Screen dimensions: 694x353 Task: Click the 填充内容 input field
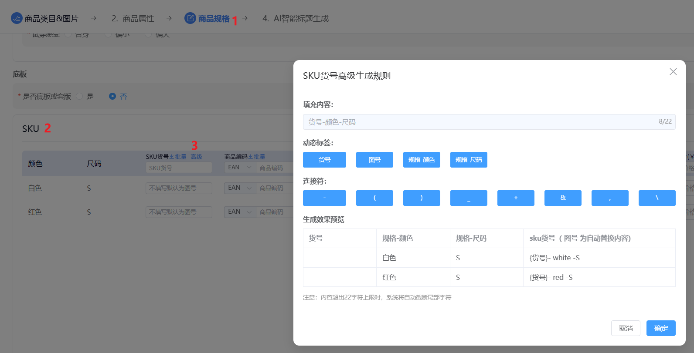(480, 122)
